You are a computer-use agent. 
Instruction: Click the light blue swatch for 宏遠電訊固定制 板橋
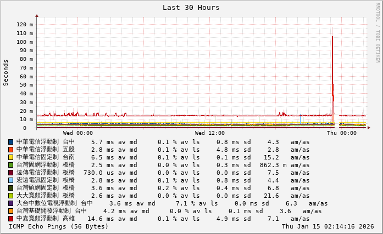tap(10, 180)
